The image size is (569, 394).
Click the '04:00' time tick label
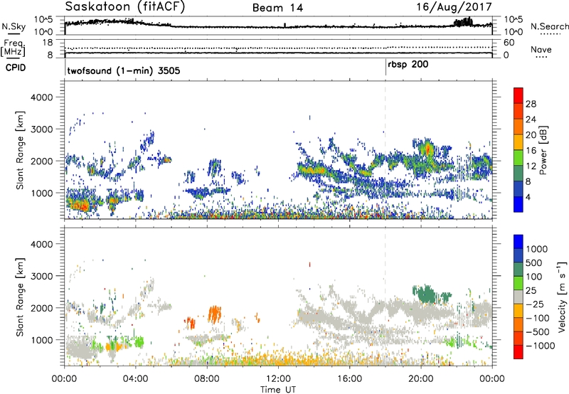(x=136, y=379)
